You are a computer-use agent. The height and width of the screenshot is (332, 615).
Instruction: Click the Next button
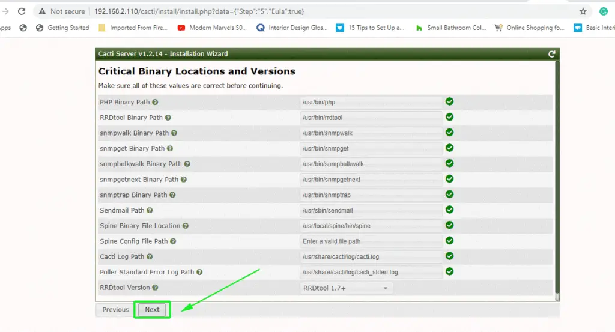pos(152,310)
